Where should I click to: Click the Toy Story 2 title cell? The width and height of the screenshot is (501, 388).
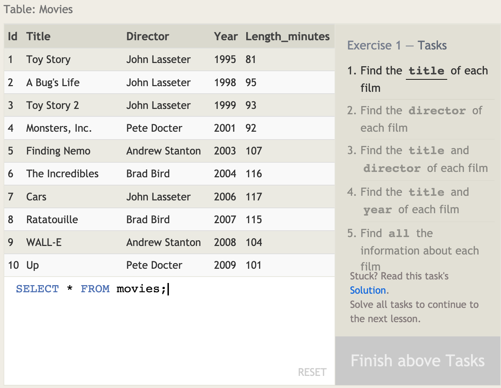[52, 105]
